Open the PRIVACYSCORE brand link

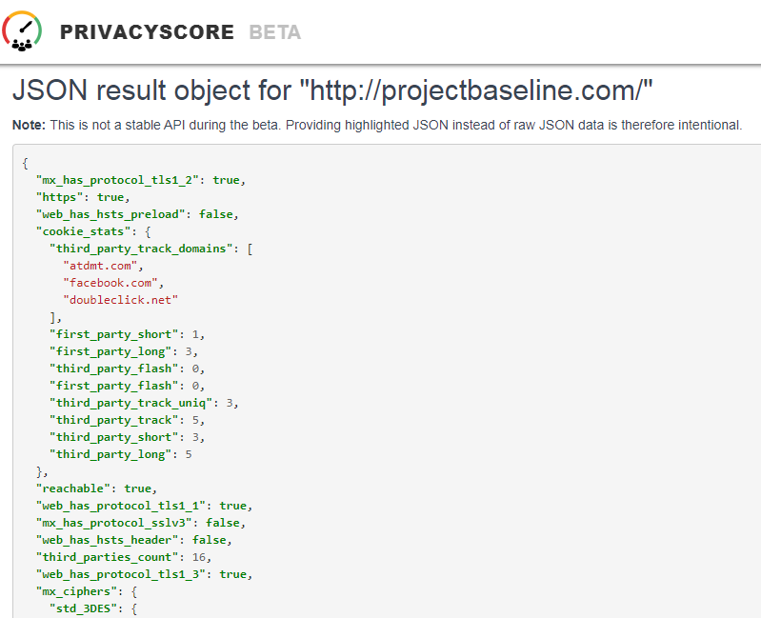click(147, 32)
